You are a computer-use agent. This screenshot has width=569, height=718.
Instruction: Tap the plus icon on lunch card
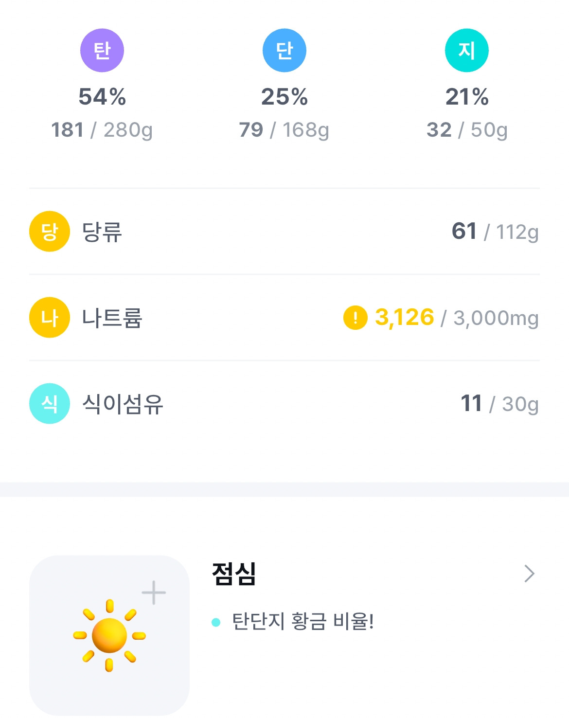pyautogui.click(x=154, y=592)
